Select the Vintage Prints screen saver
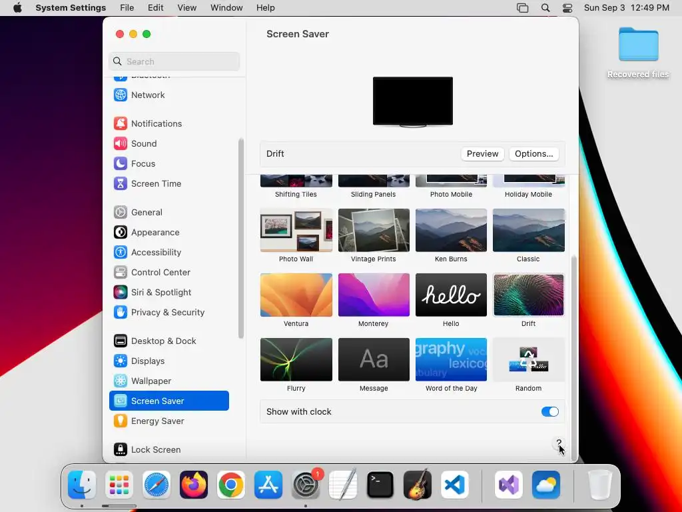Image resolution: width=682 pixels, height=512 pixels. coord(374,230)
